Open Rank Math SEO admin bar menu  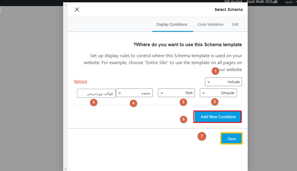(259, 2)
